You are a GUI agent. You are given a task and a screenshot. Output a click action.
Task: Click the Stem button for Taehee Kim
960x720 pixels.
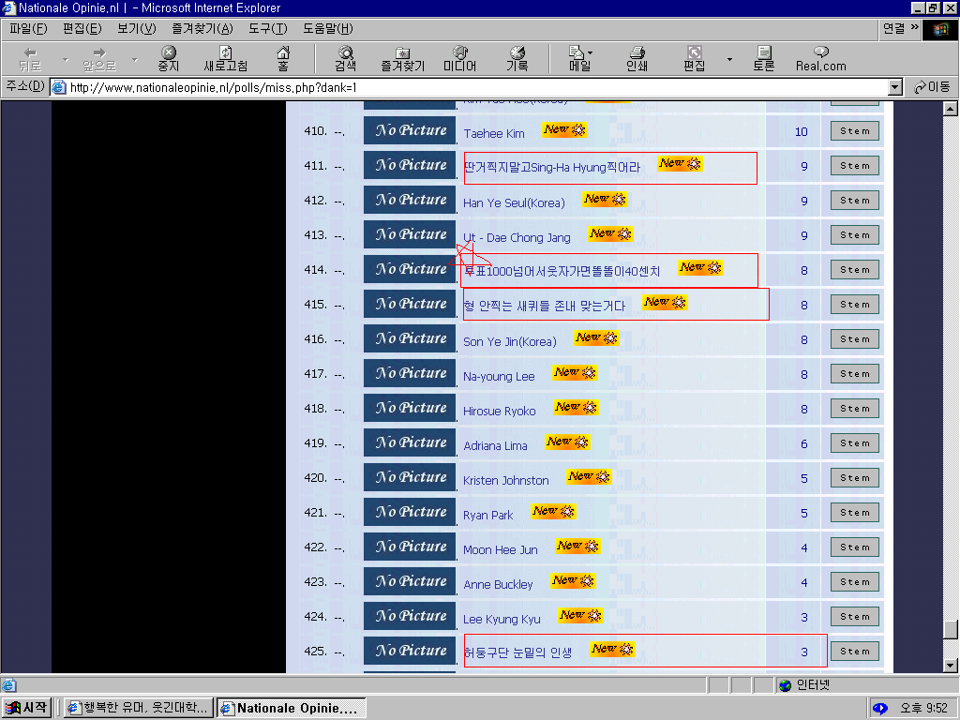(x=855, y=131)
